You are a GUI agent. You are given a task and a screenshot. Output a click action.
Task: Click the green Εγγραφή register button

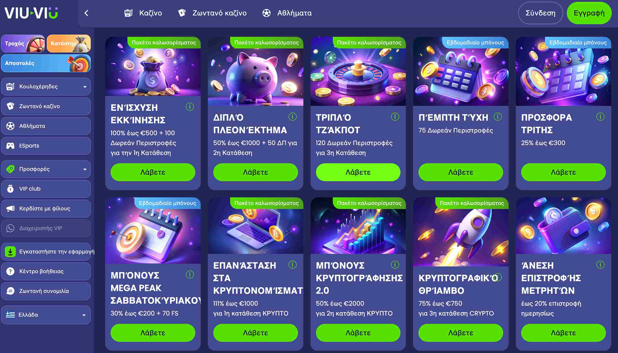click(589, 13)
